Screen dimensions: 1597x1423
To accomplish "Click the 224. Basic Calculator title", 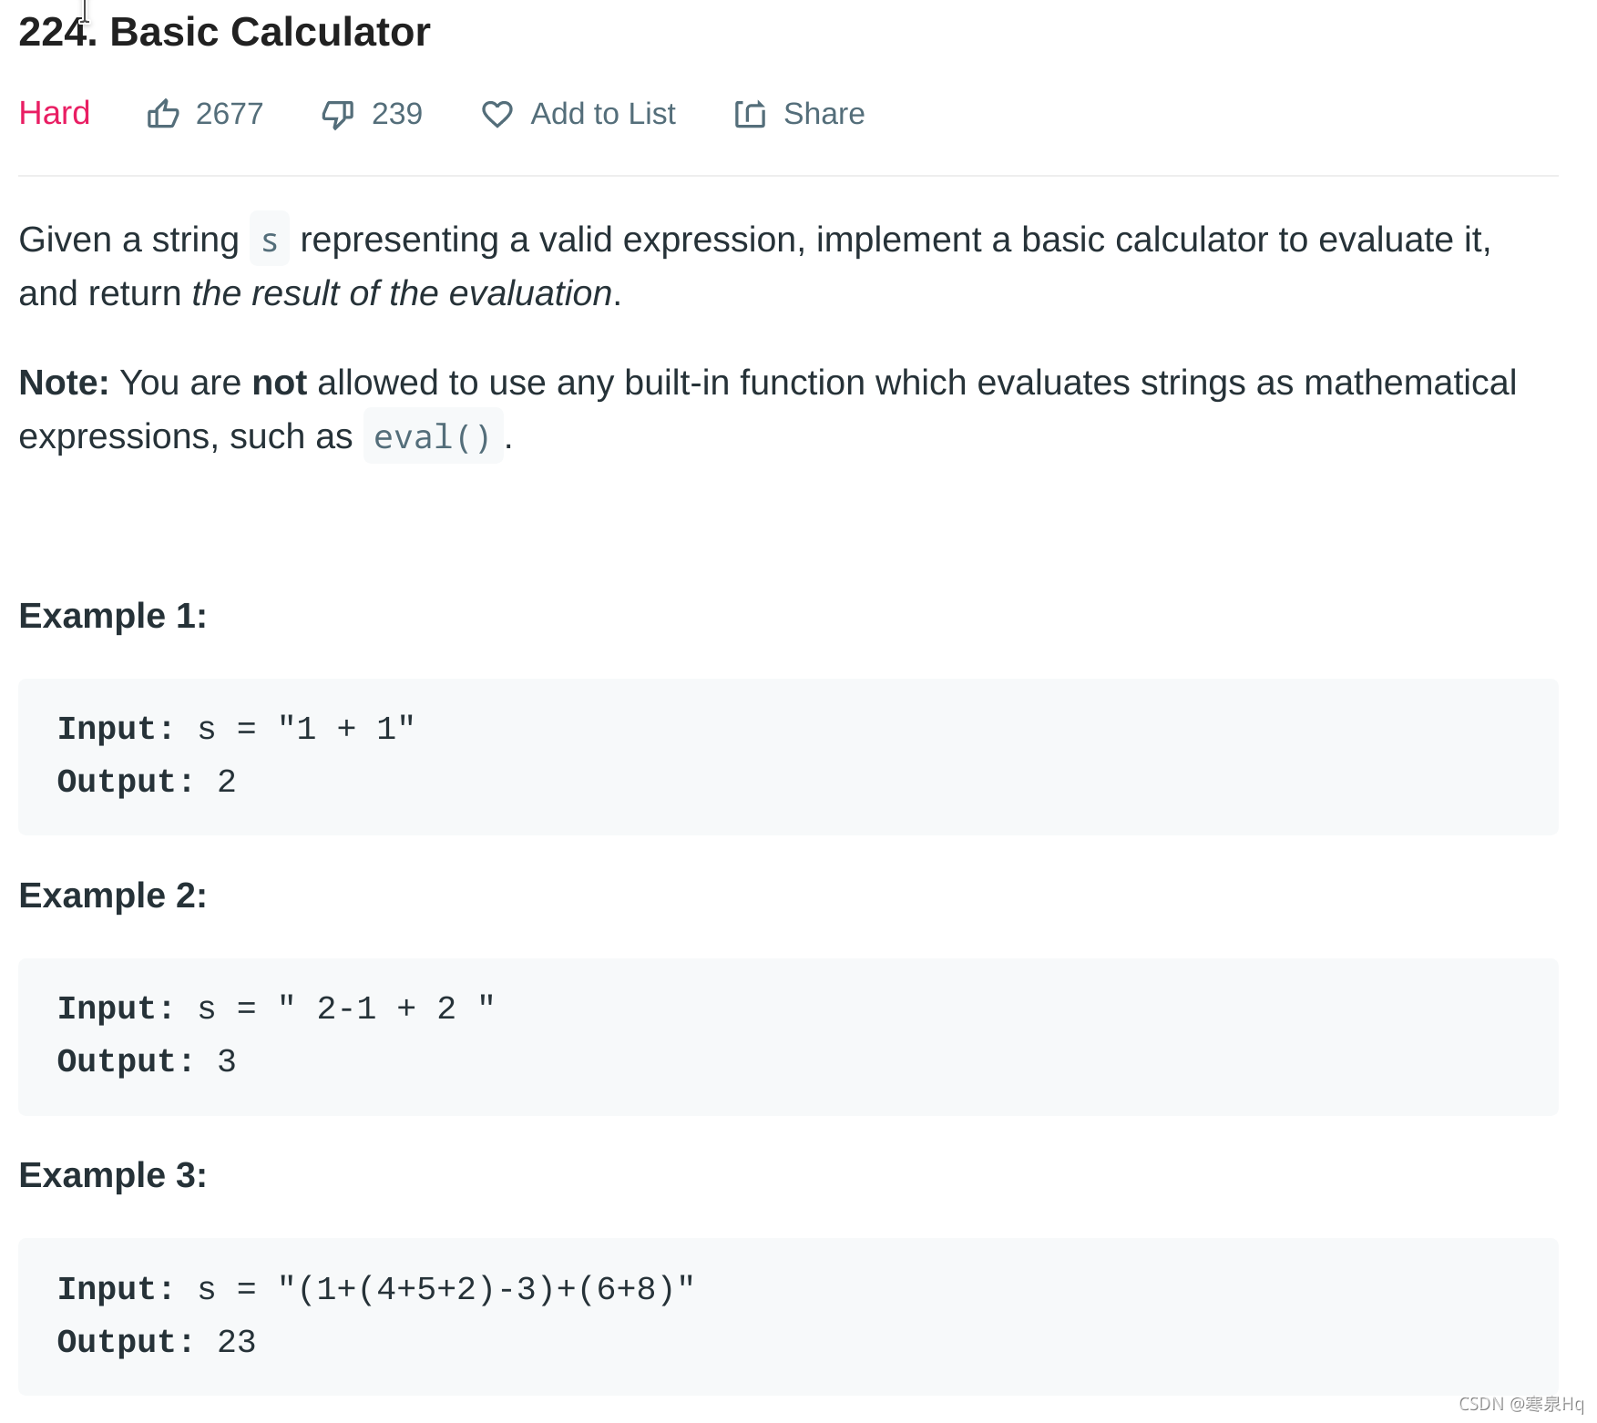I will pyautogui.click(x=224, y=32).
